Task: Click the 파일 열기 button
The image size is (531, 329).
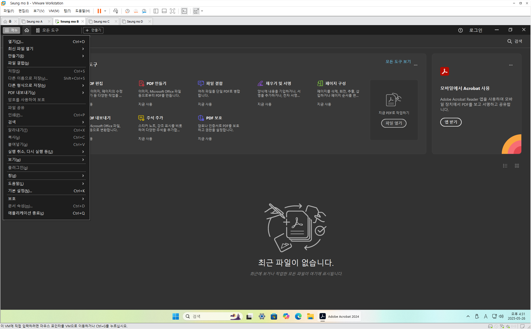Action: [394, 123]
